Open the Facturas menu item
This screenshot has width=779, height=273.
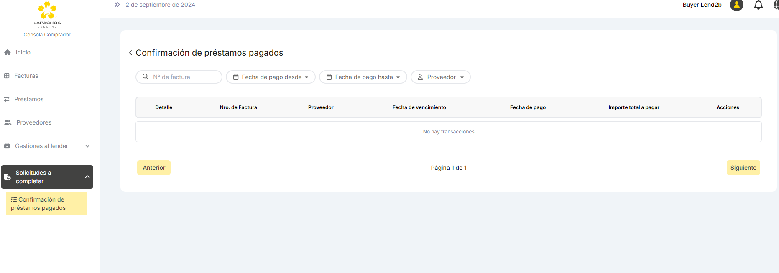(26, 76)
